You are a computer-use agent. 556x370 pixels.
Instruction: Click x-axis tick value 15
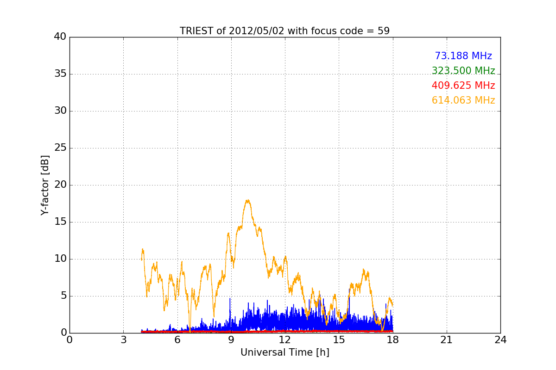point(339,340)
